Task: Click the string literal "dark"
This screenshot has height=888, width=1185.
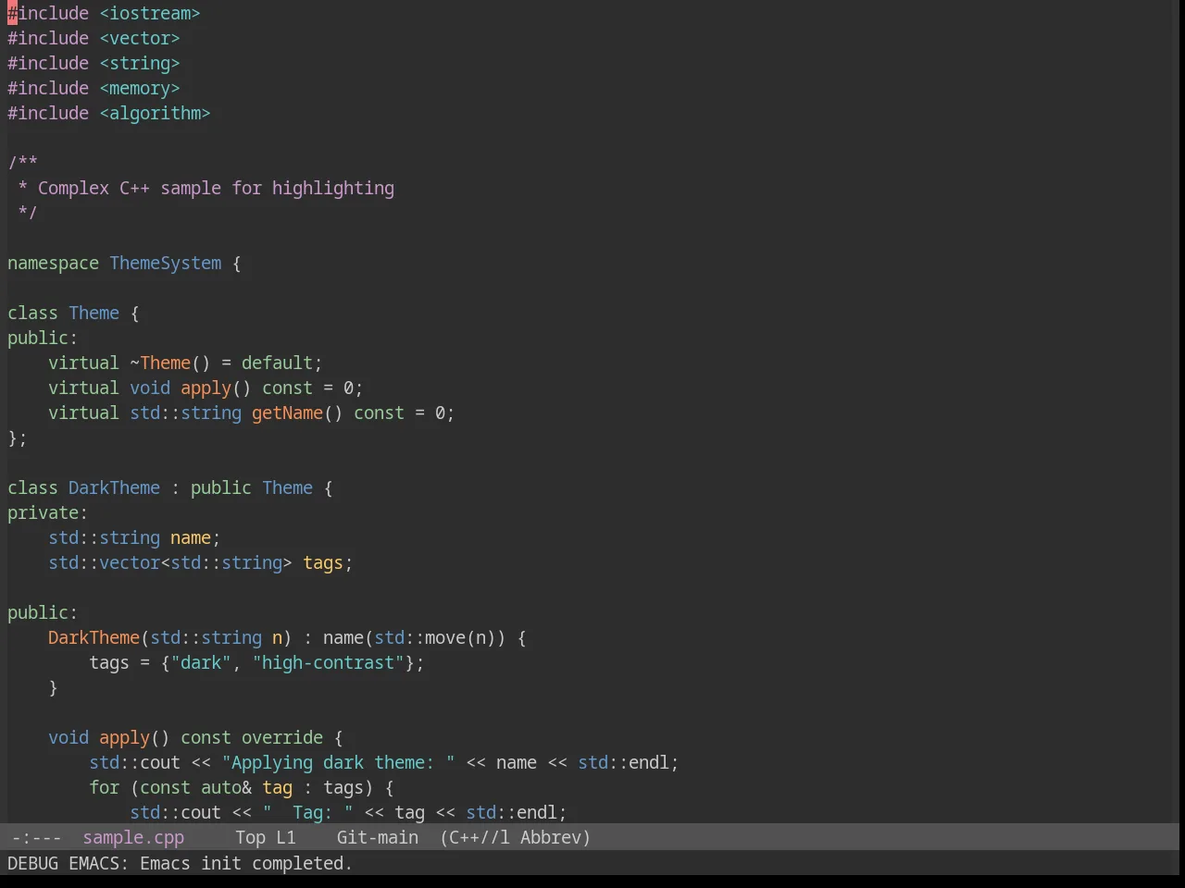Action: [201, 663]
